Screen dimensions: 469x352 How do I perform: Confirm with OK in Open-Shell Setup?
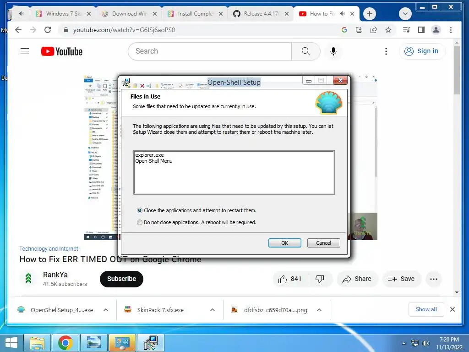(284, 243)
